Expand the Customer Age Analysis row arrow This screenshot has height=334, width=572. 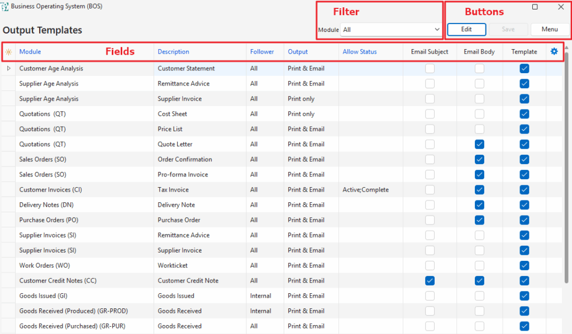click(x=8, y=69)
